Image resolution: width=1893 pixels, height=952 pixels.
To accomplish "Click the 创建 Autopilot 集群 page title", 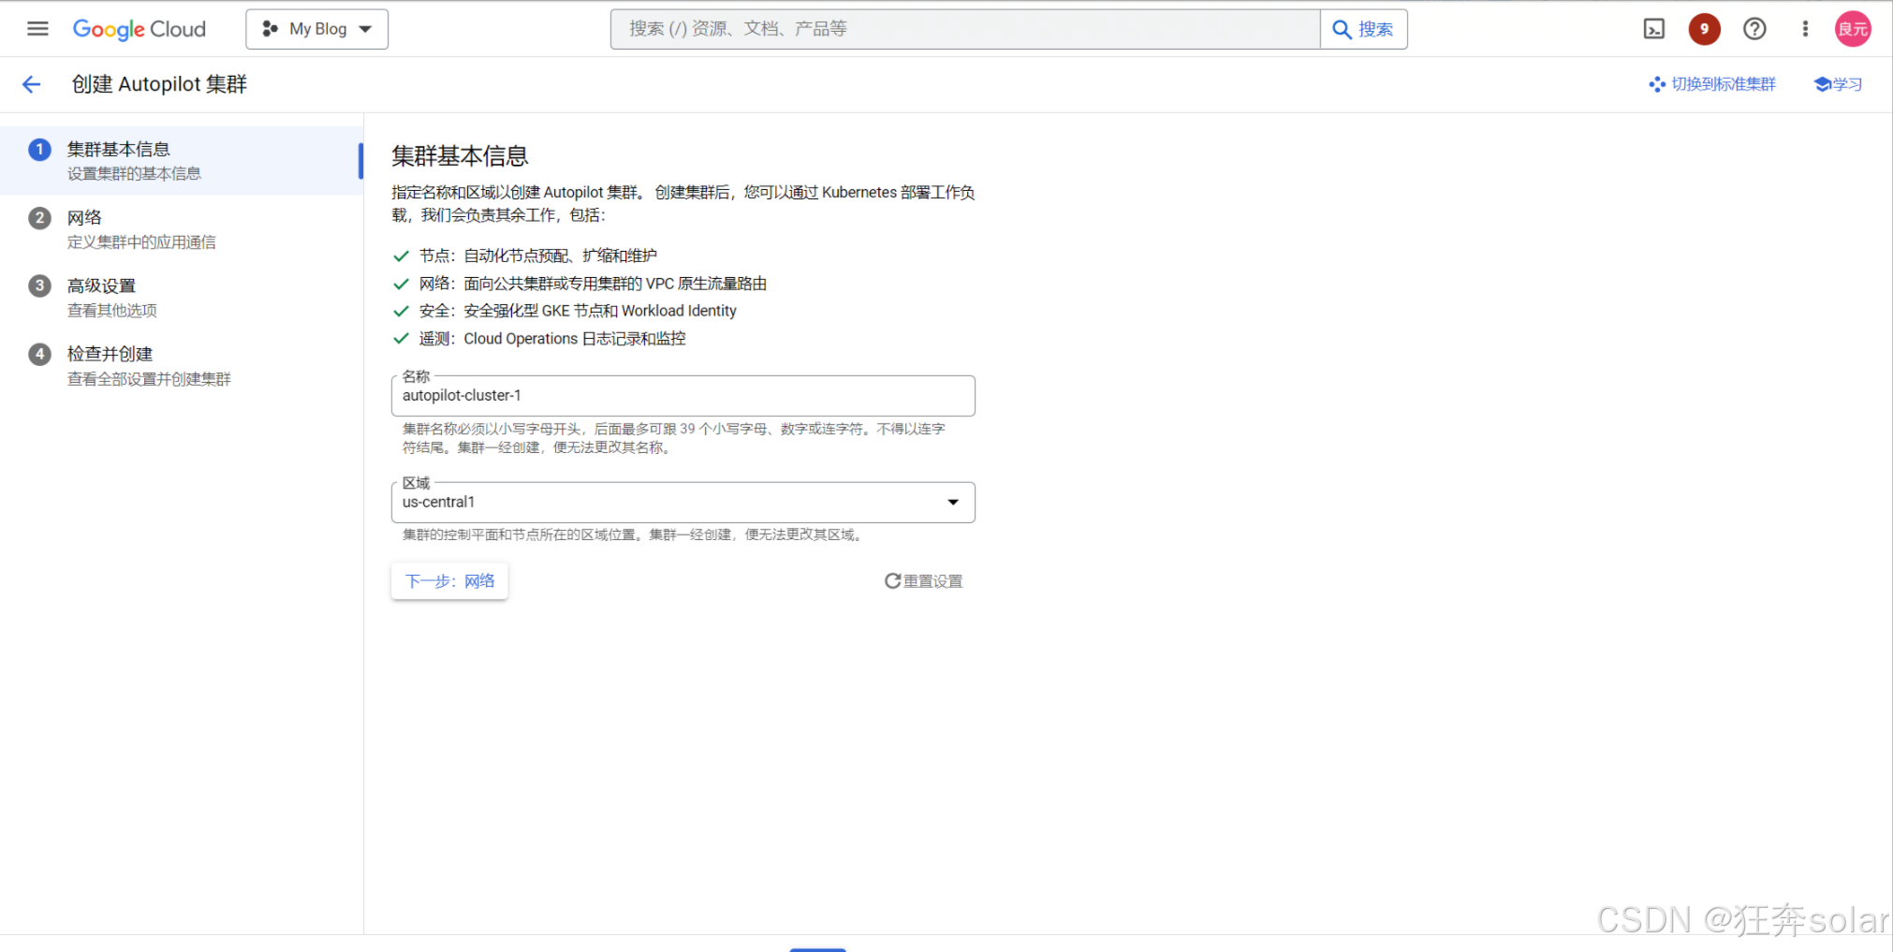I will (x=159, y=84).
